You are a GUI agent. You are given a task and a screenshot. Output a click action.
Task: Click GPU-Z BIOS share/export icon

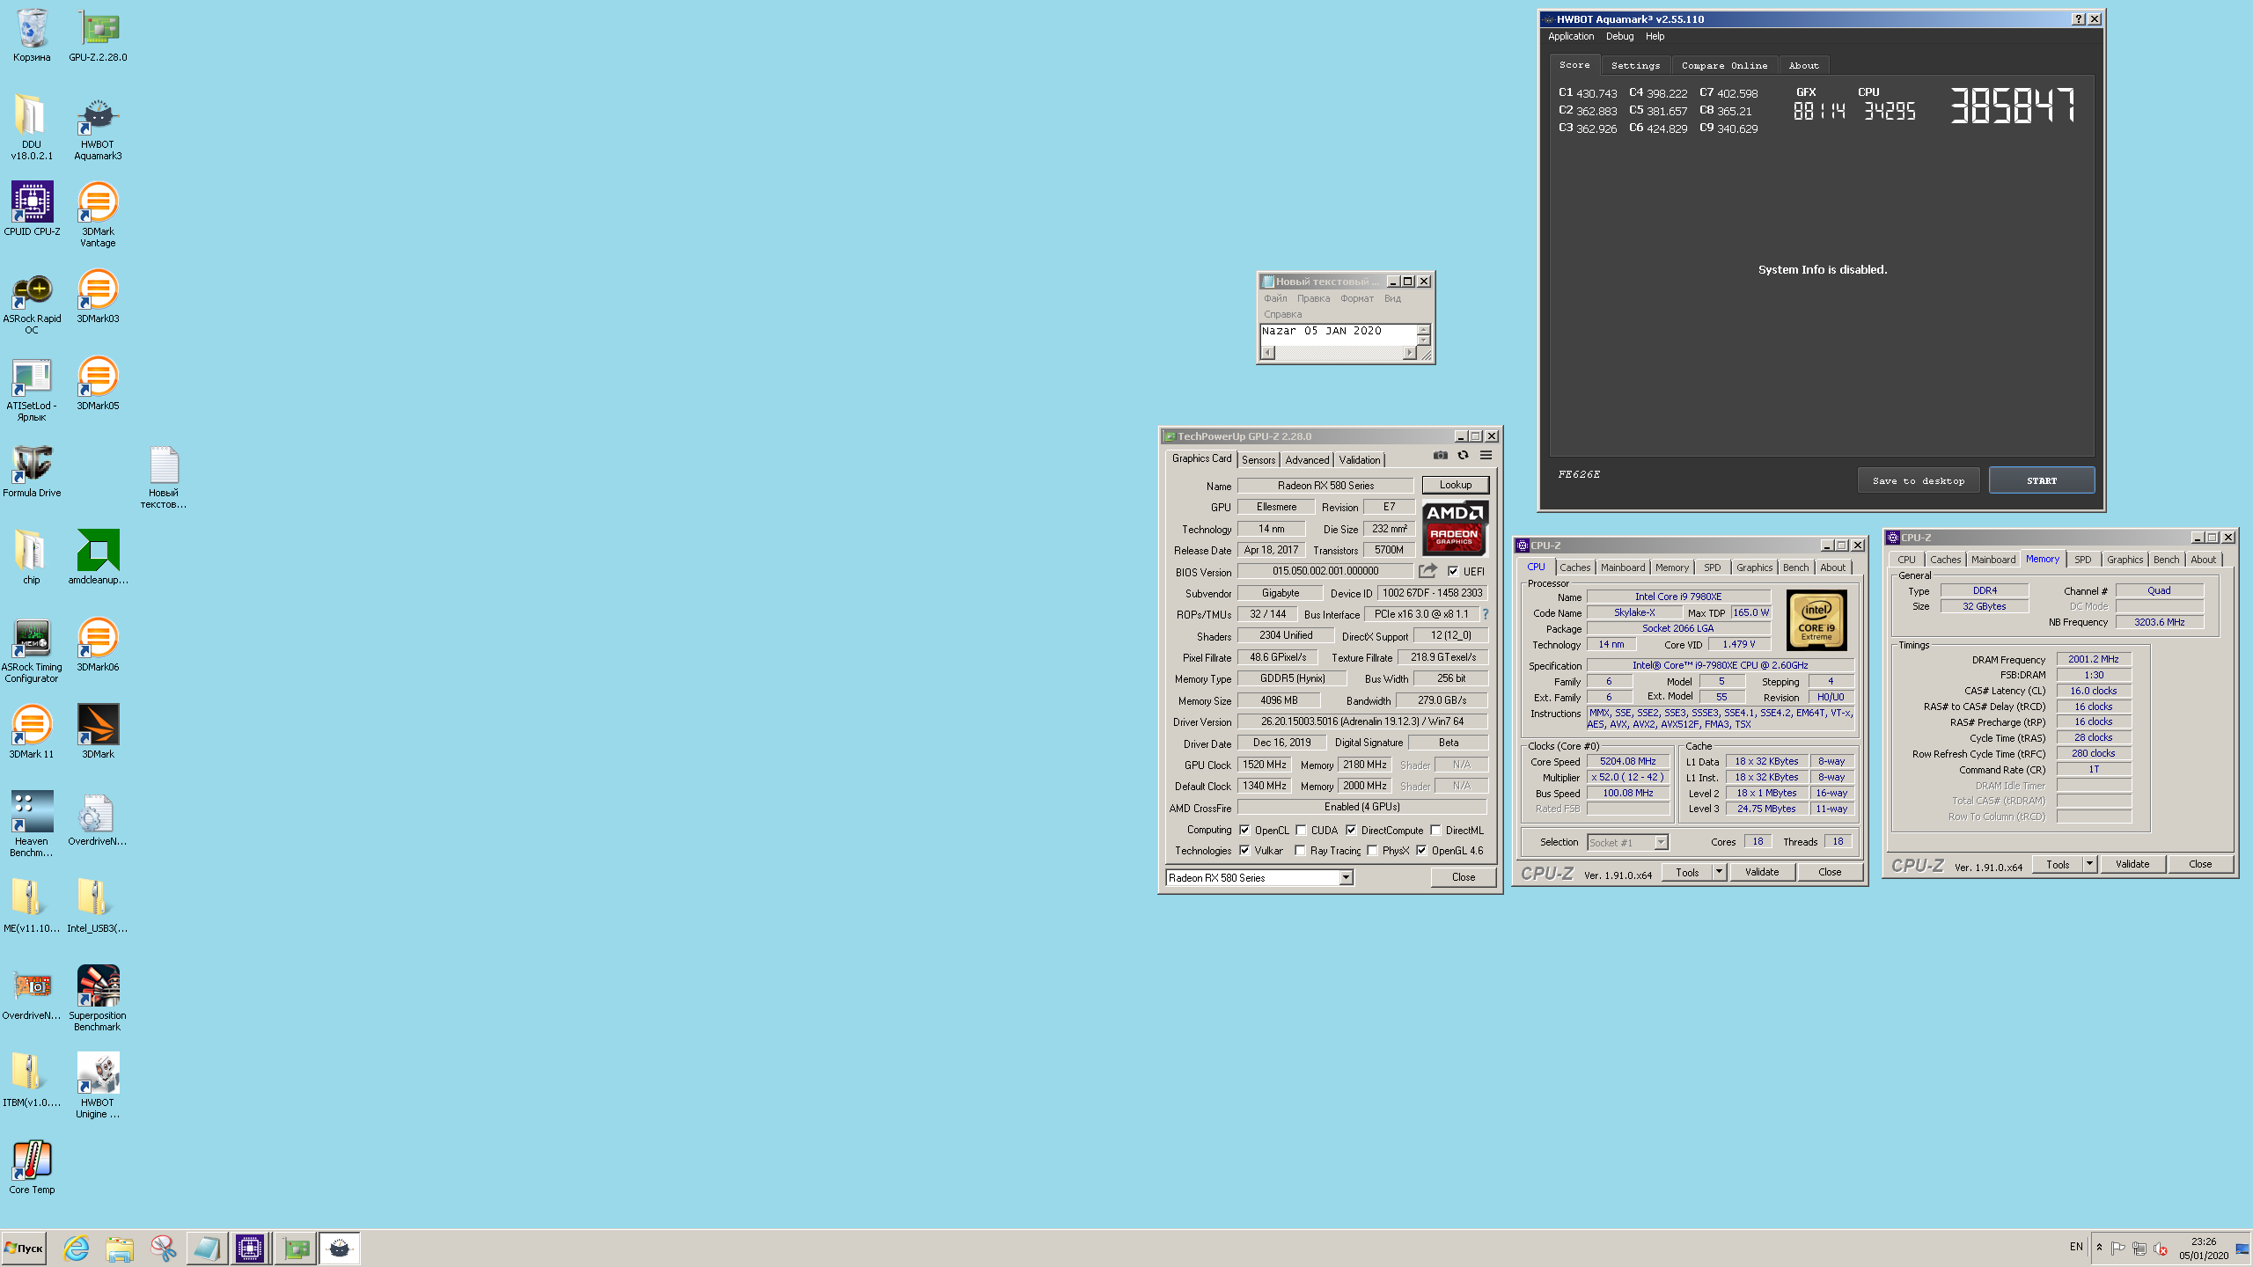1427,571
